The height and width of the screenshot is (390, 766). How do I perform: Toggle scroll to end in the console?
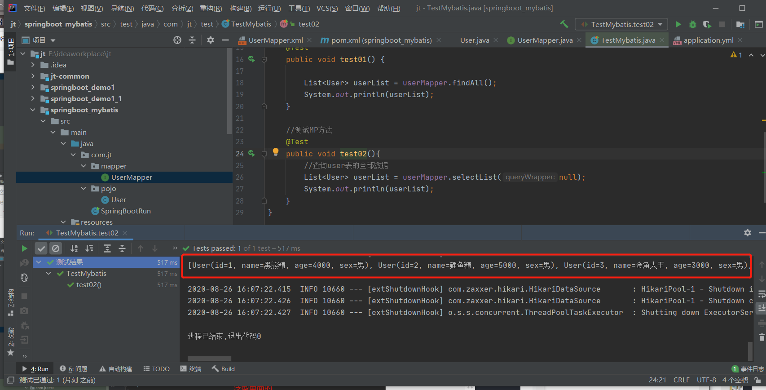point(762,308)
